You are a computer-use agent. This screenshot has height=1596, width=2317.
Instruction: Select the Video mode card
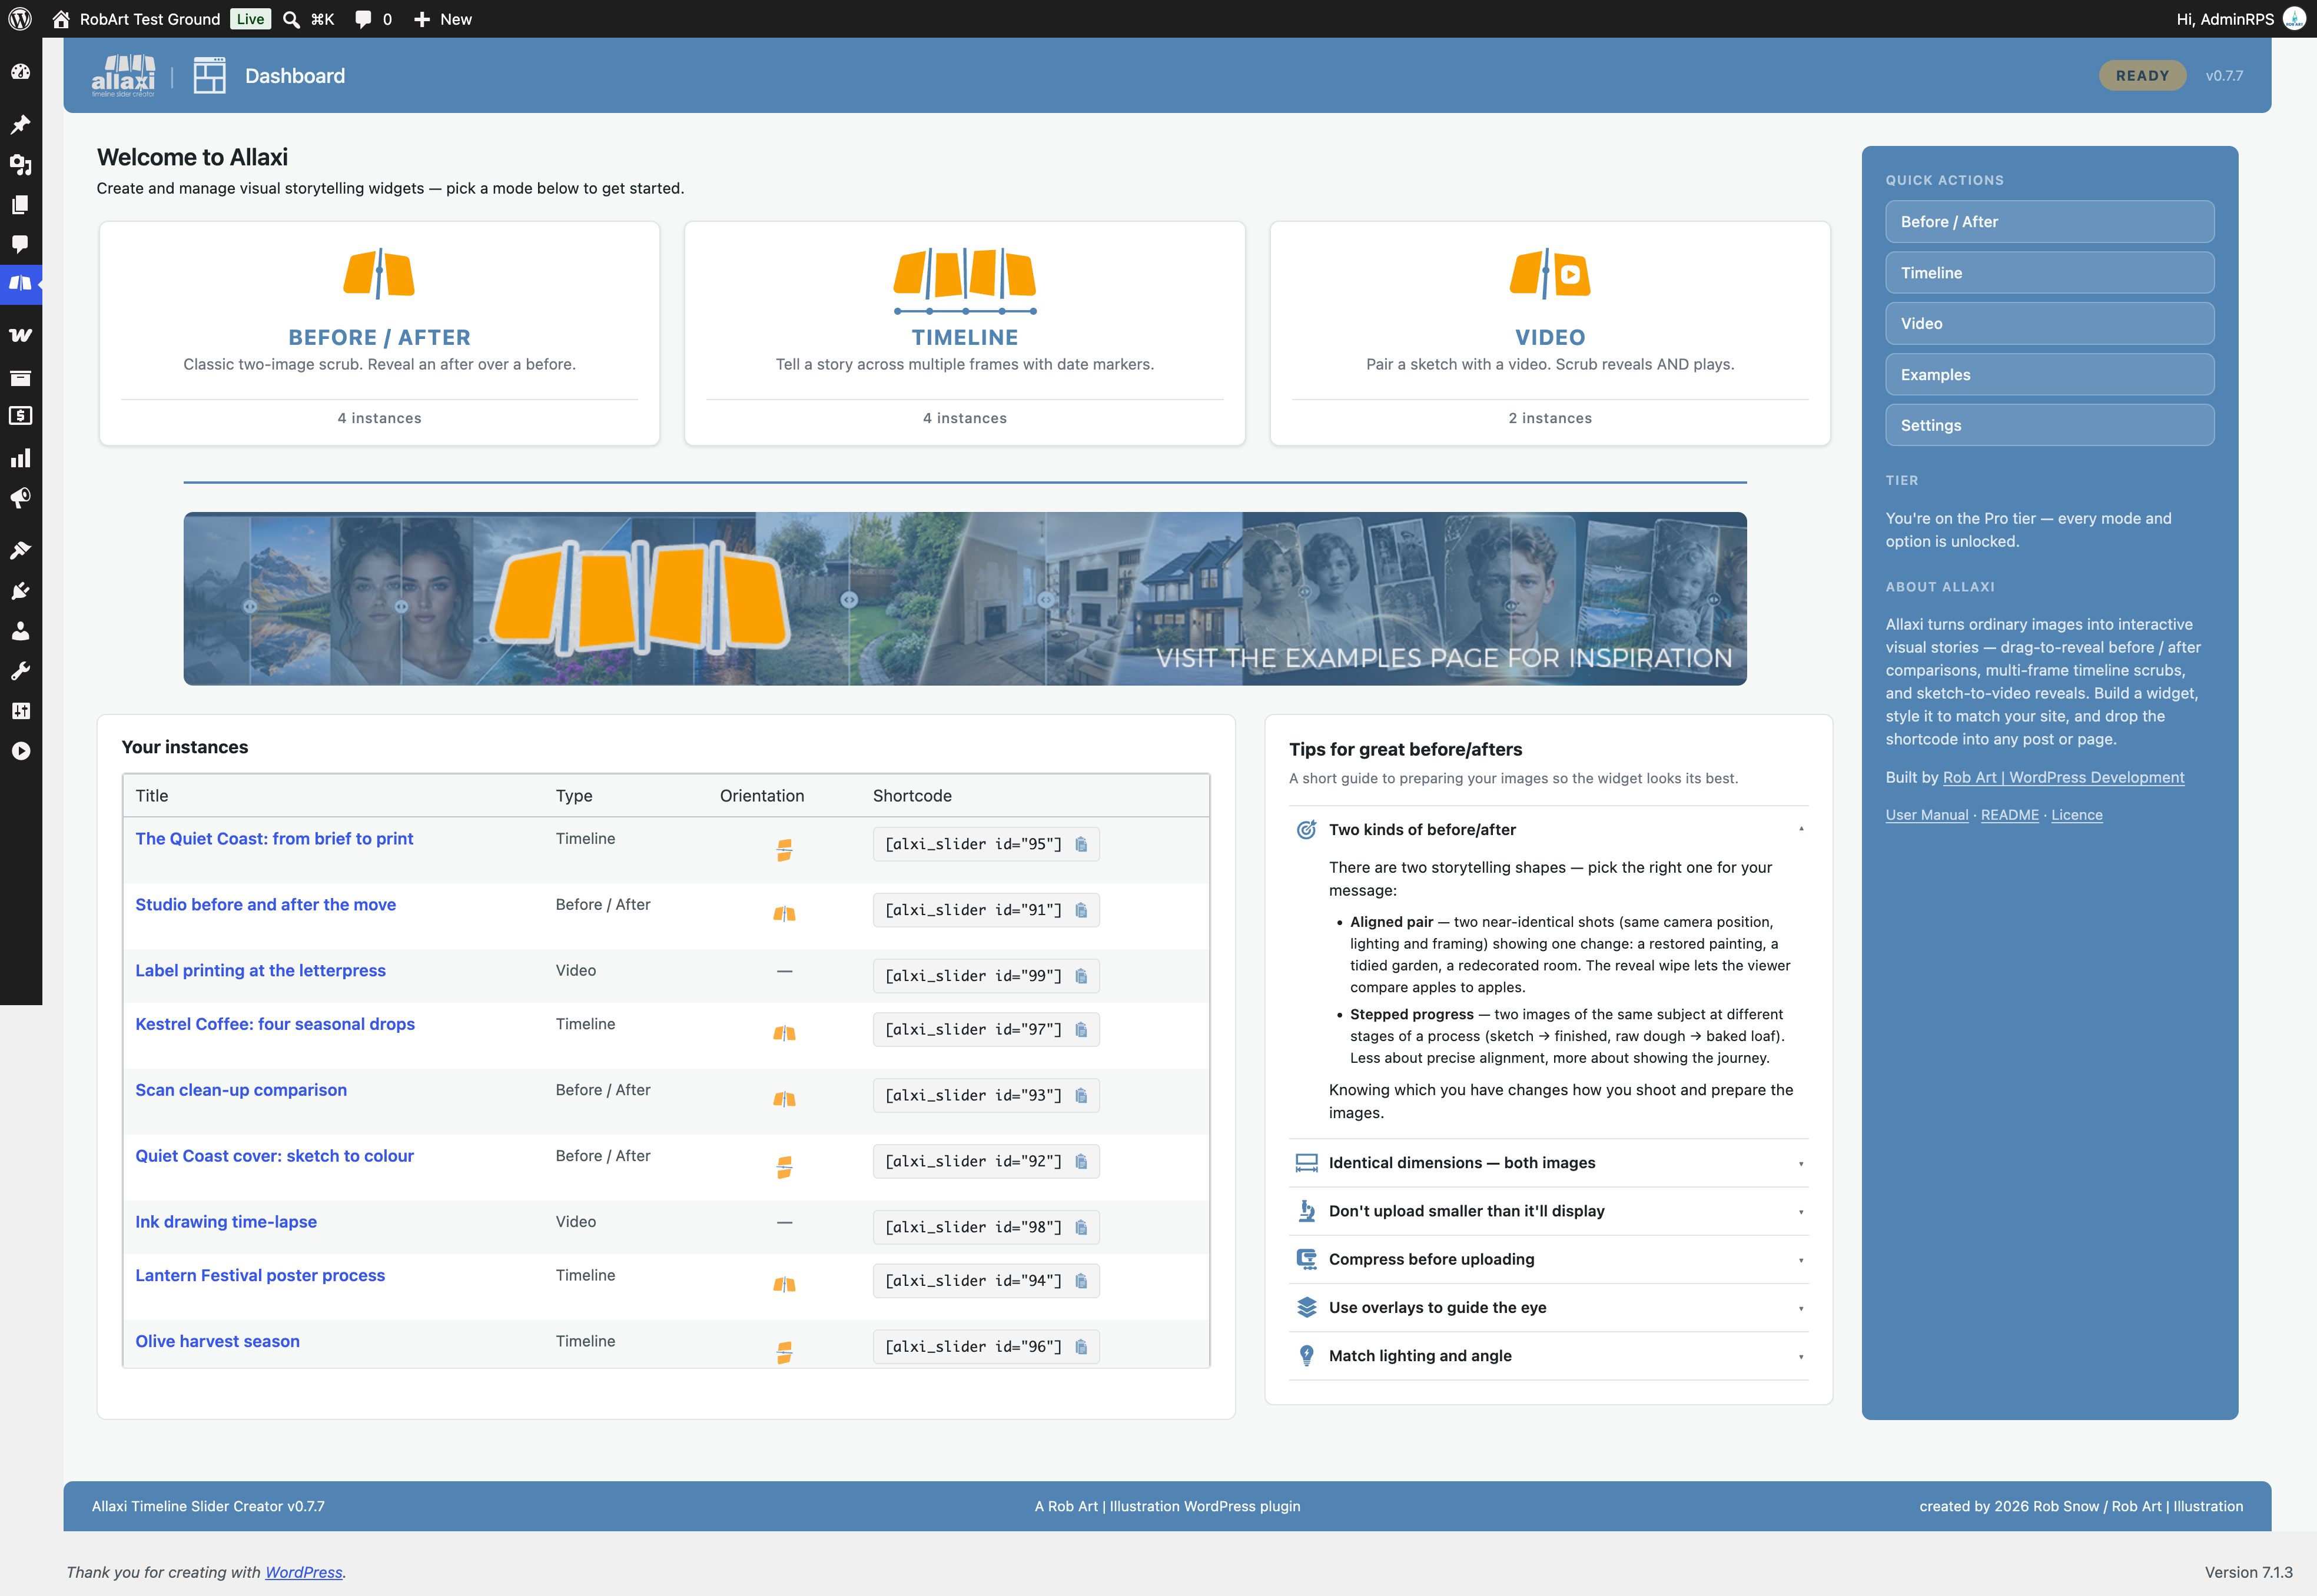[x=1549, y=333]
